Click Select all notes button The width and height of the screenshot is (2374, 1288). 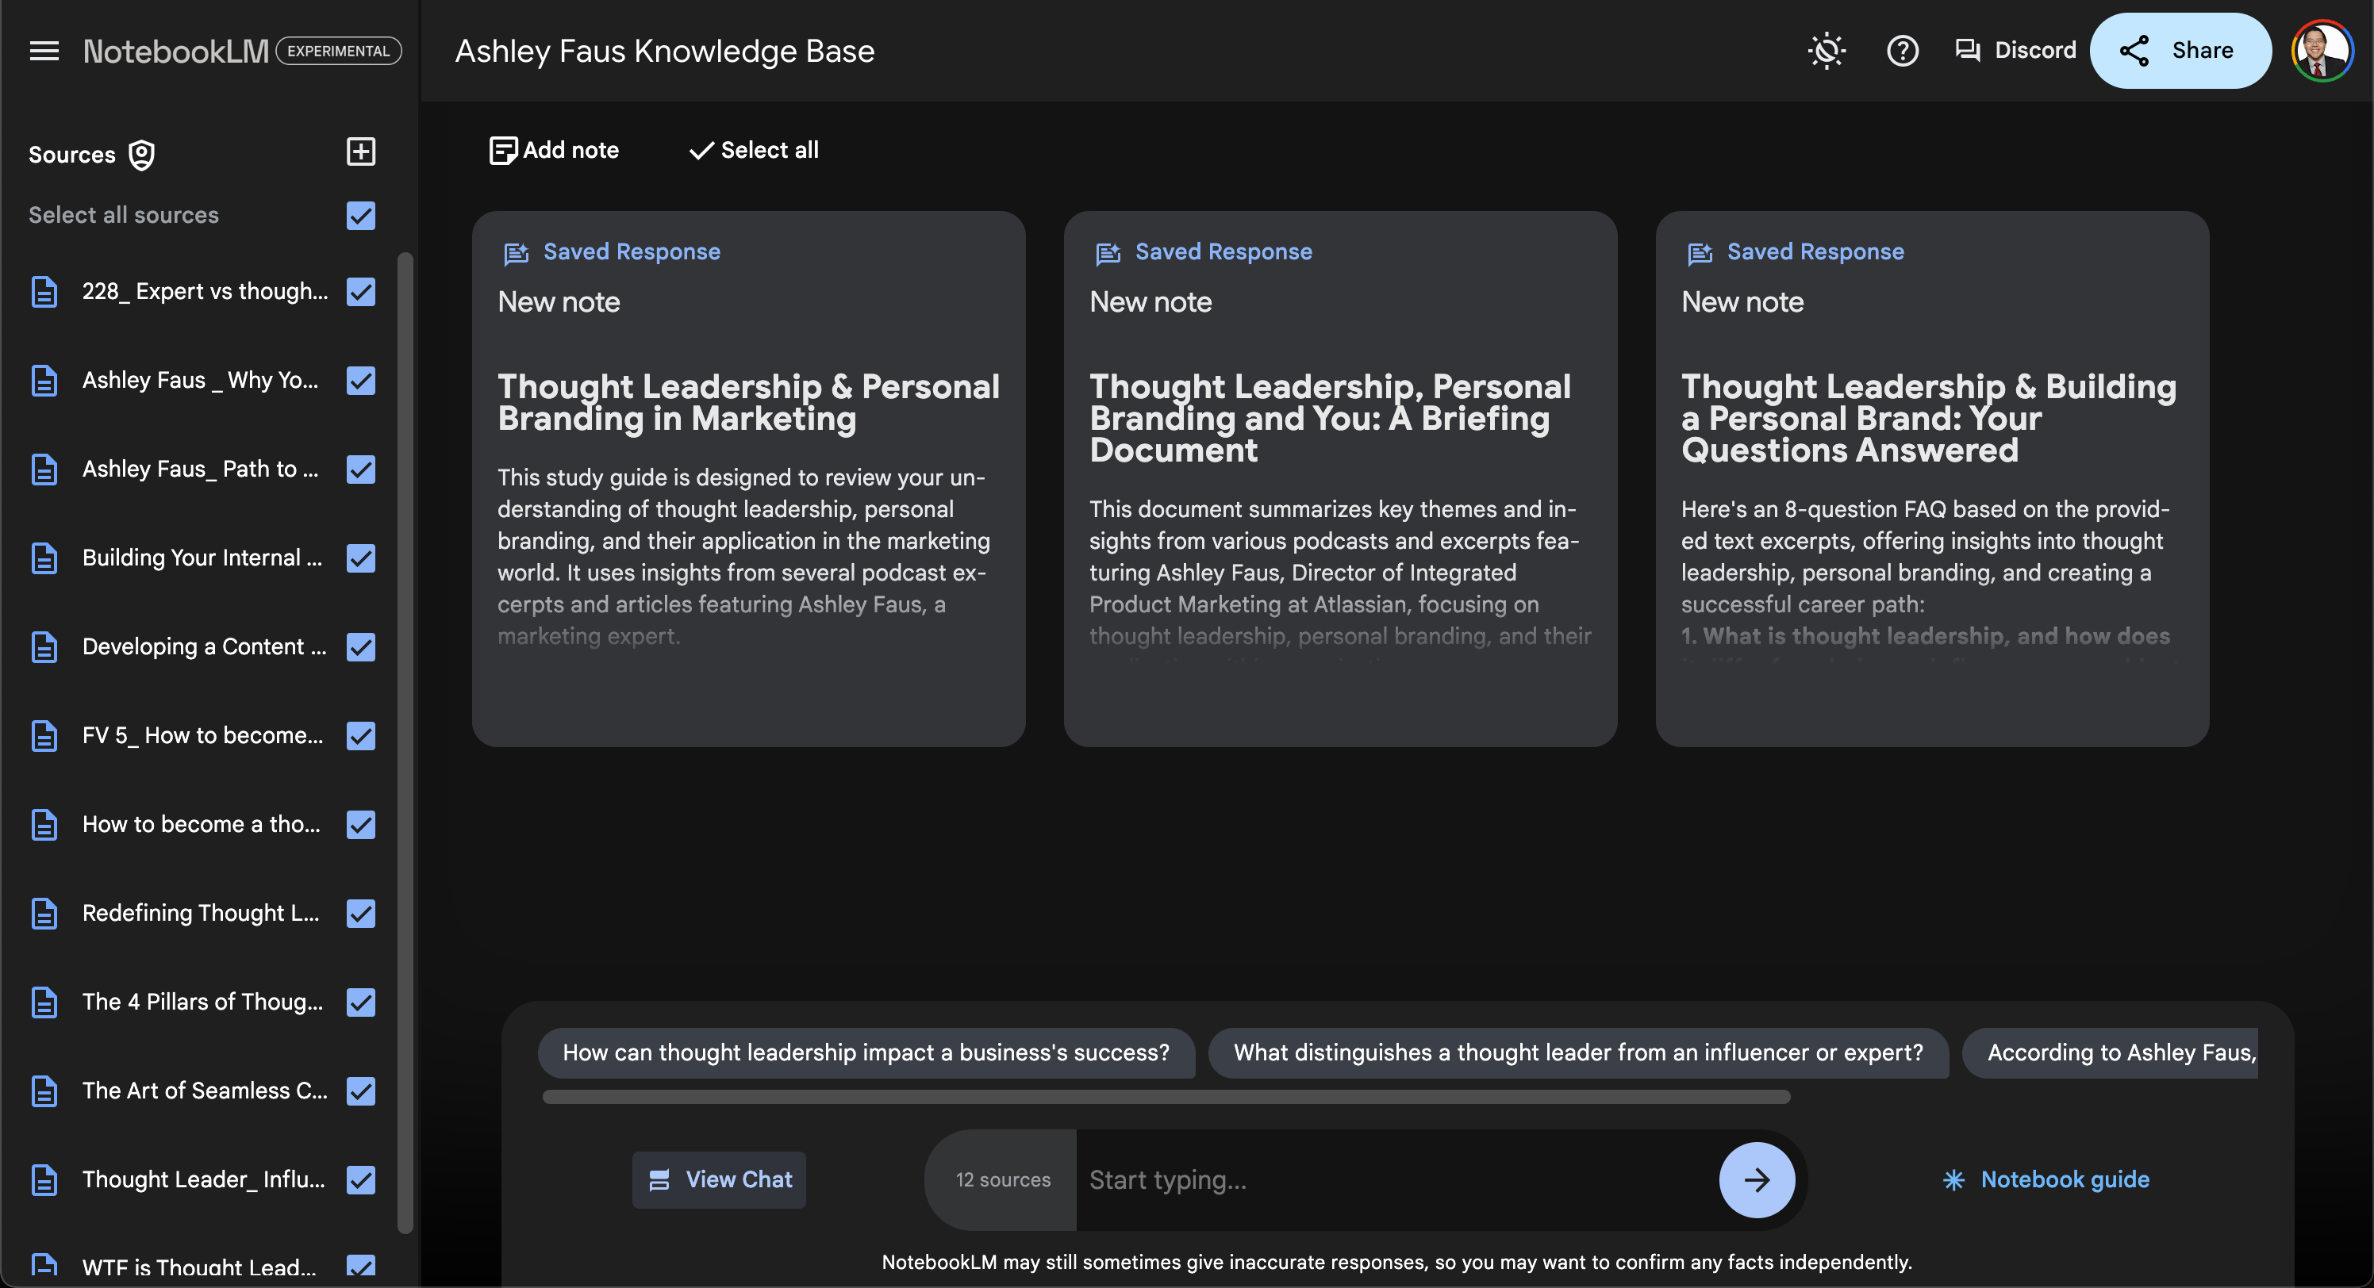(754, 150)
